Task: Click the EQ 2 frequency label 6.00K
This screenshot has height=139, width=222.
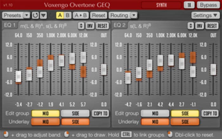Action: (x=182, y=36)
